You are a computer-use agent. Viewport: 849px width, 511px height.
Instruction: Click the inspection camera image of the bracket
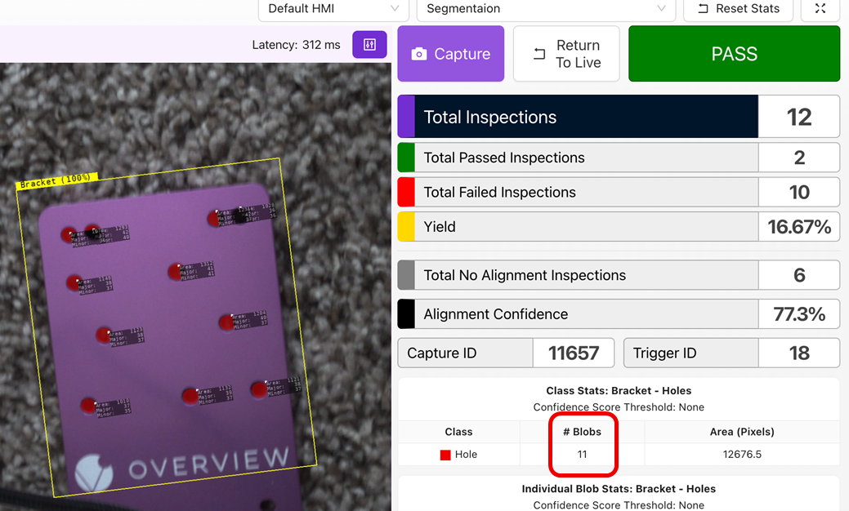click(x=195, y=287)
